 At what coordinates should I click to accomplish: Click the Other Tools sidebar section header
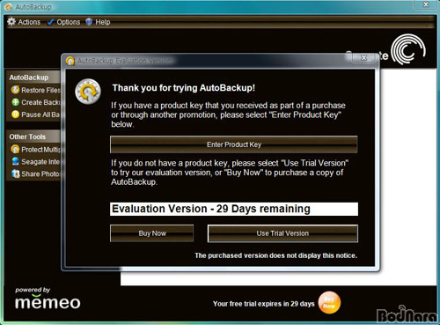point(33,137)
